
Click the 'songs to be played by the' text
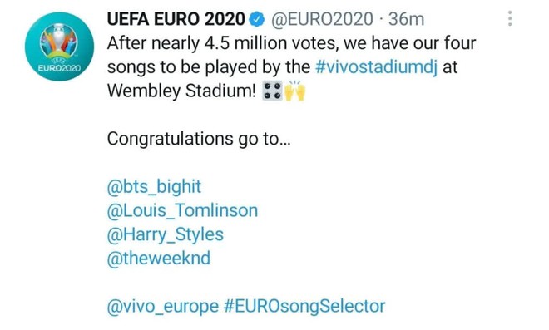tap(209, 67)
